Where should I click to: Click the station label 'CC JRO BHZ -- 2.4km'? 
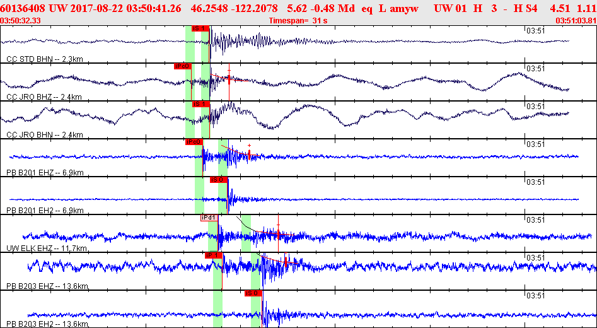44,97
